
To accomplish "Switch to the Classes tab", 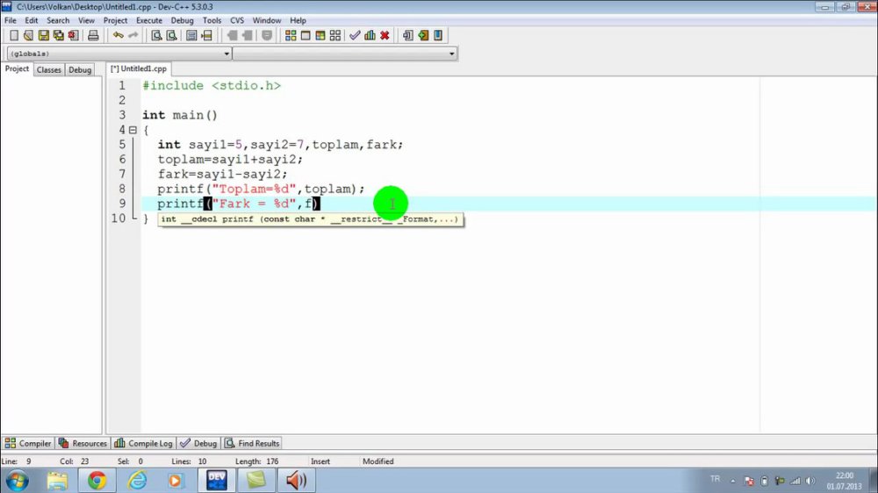I will click(48, 70).
